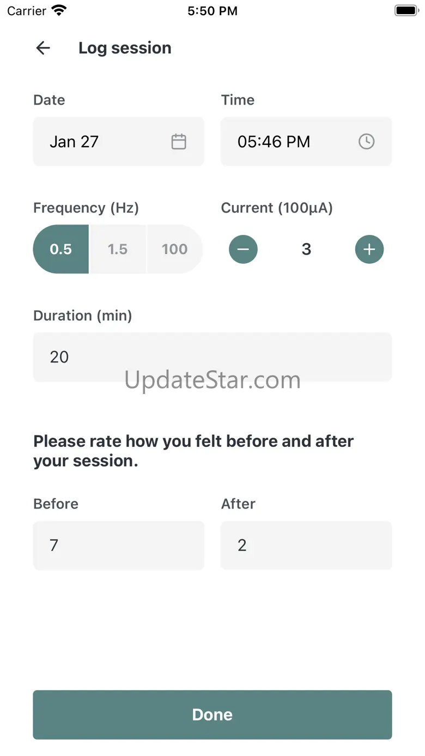Screen dimensions: 425x756
Task: Tap the back arrow icon
Action: (43, 48)
